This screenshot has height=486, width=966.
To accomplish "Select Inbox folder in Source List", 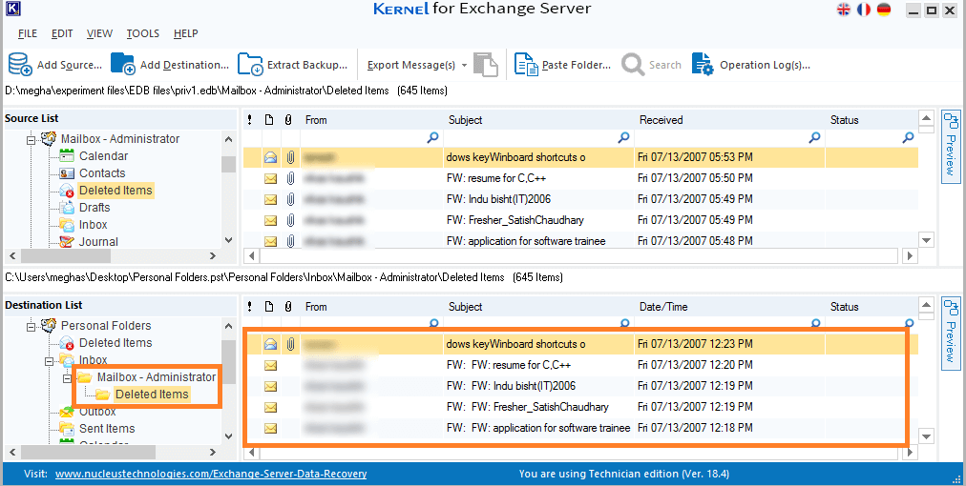I will click(93, 225).
